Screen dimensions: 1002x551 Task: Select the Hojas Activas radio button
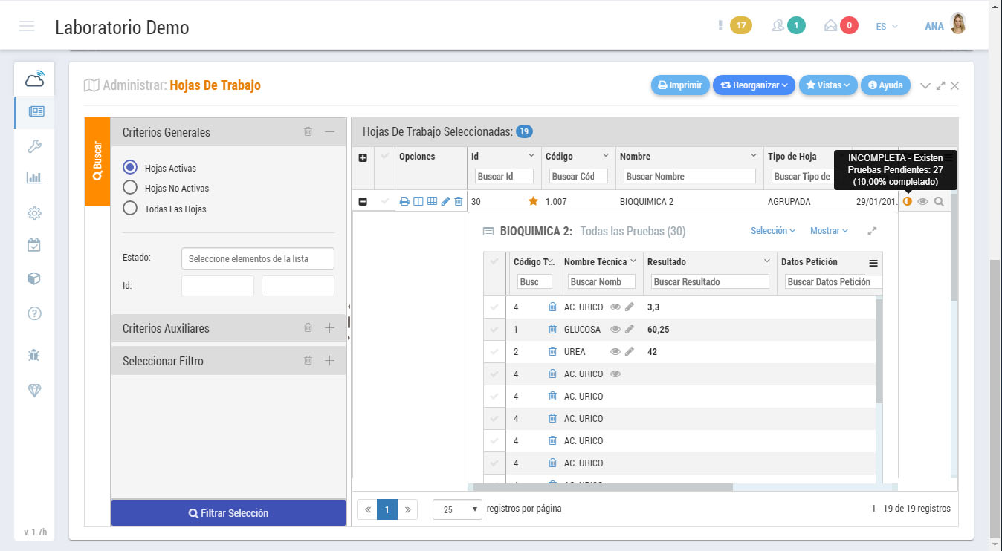pyautogui.click(x=130, y=168)
